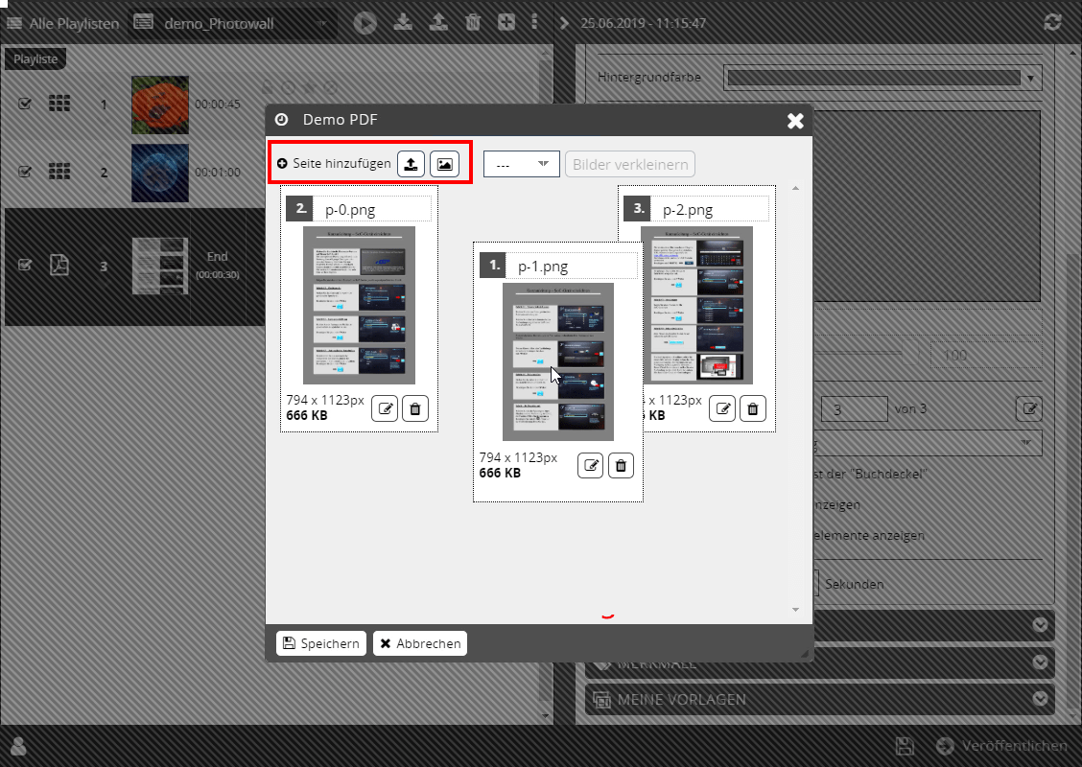Click upload icon next to Seite hinzufügen
Image resolution: width=1082 pixels, height=767 pixels.
(x=411, y=164)
